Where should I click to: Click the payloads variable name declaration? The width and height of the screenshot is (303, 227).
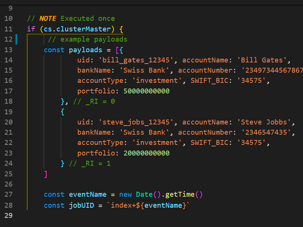[x=86, y=50]
